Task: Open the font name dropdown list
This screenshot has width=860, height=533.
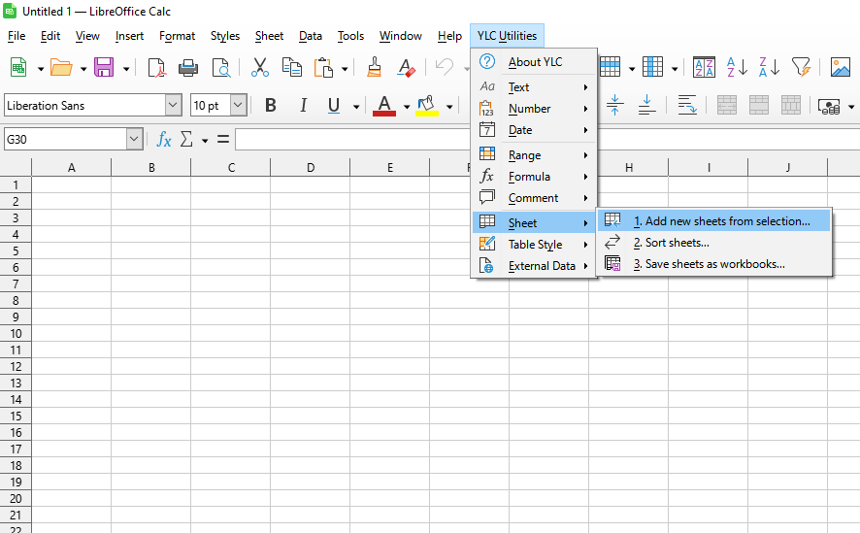Action: tap(173, 106)
